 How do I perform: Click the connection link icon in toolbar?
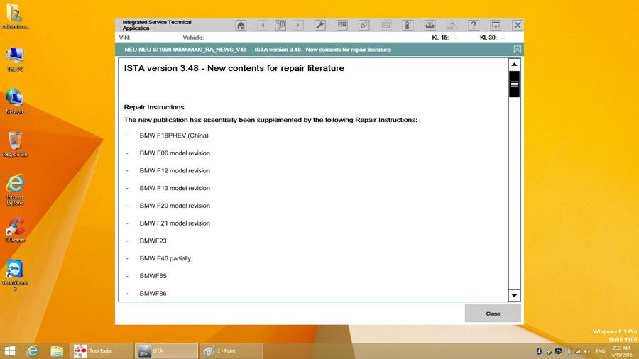[364, 26]
